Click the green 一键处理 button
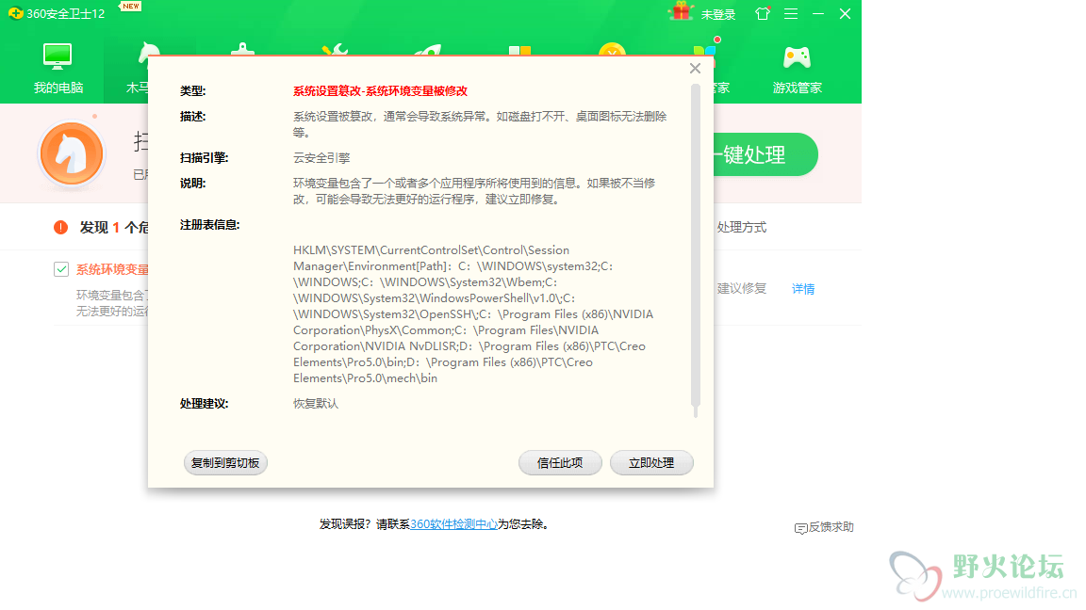The width and height of the screenshot is (1086, 610). coord(765,154)
